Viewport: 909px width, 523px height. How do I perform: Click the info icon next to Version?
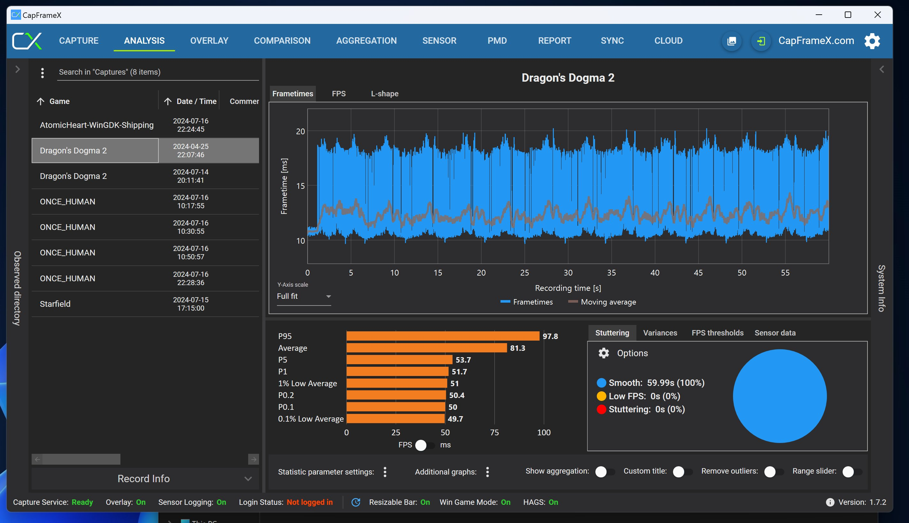click(830, 502)
